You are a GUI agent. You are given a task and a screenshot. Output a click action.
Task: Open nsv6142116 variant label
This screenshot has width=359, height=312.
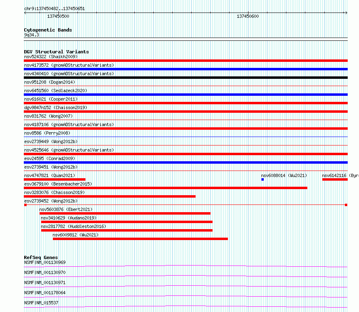click(x=340, y=175)
